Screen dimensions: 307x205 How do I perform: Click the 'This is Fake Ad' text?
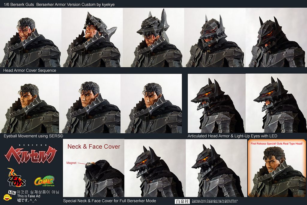(x=28, y=196)
